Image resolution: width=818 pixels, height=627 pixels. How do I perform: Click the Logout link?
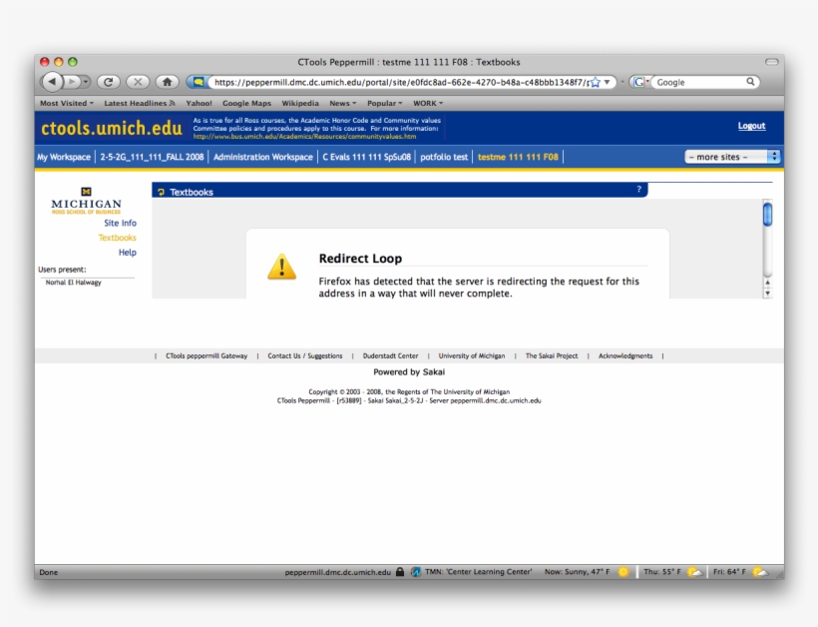coord(751,126)
